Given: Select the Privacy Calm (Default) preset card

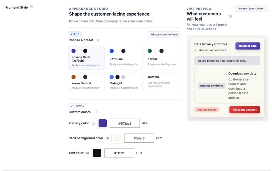Looking at the screenshot, I should (86, 58).
